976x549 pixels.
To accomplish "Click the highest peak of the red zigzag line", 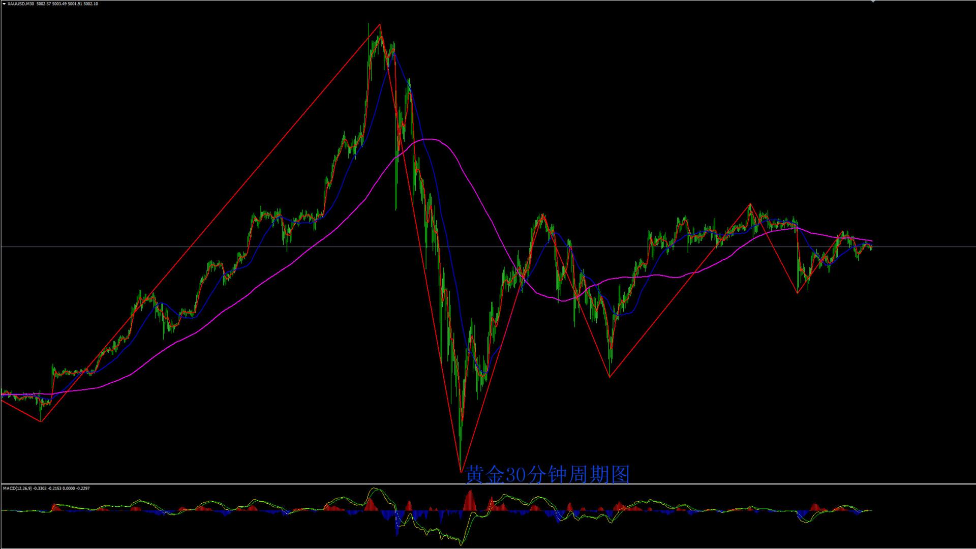I will pos(380,24).
